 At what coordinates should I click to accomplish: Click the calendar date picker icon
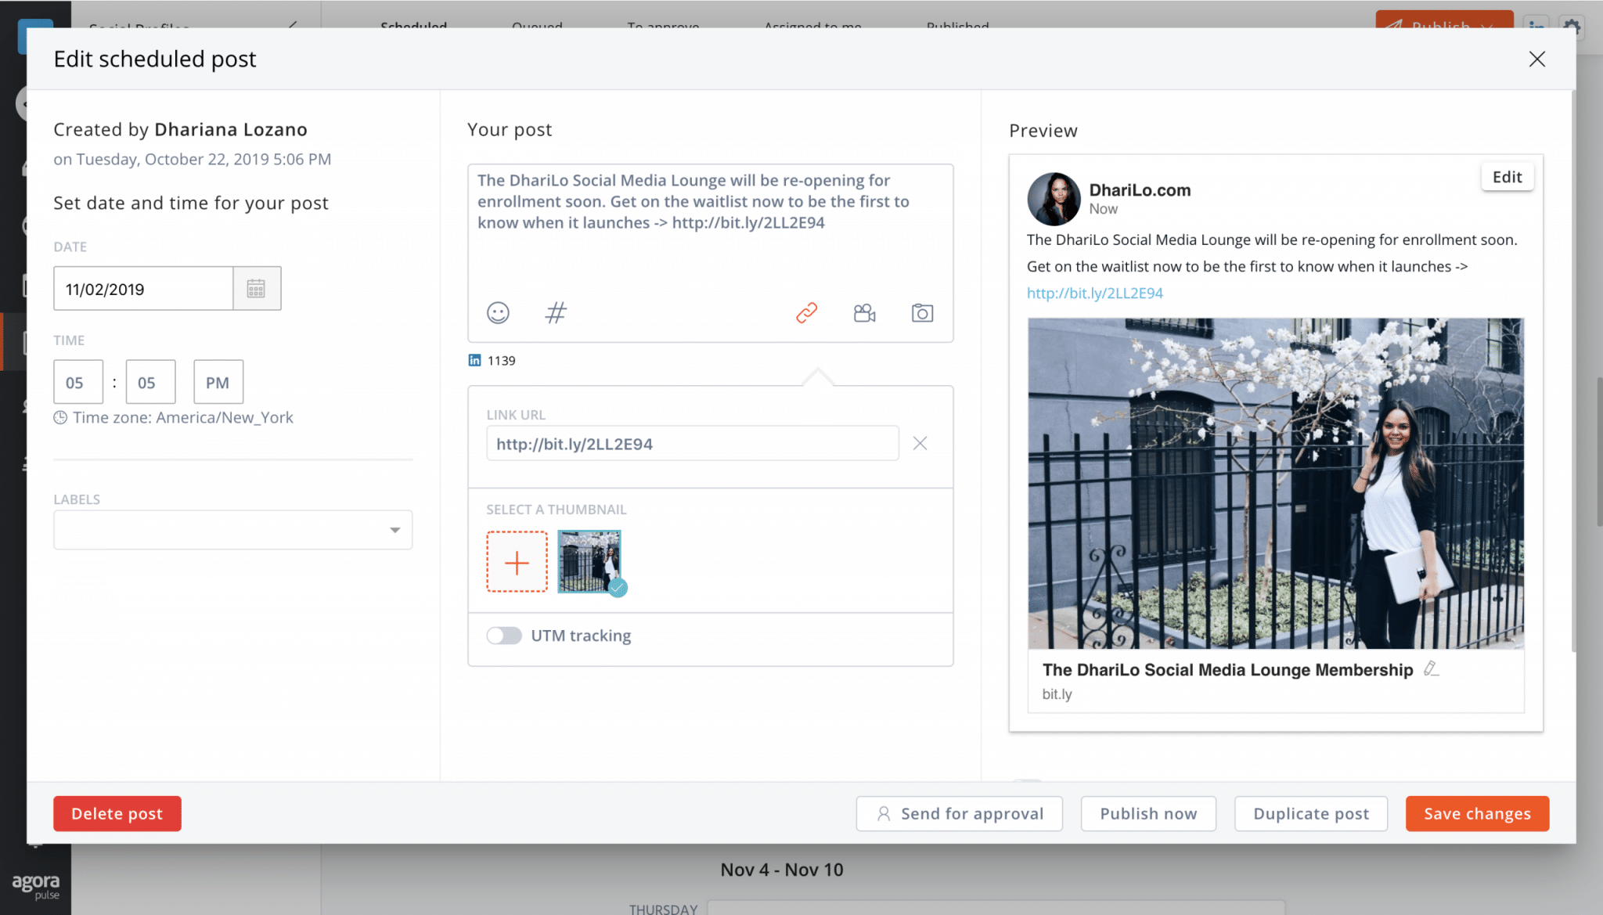click(x=255, y=289)
